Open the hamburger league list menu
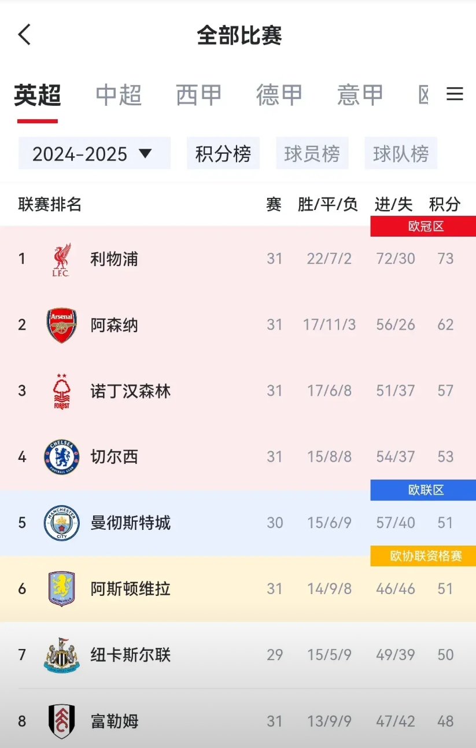Screen dimensions: 476x748 455,94
